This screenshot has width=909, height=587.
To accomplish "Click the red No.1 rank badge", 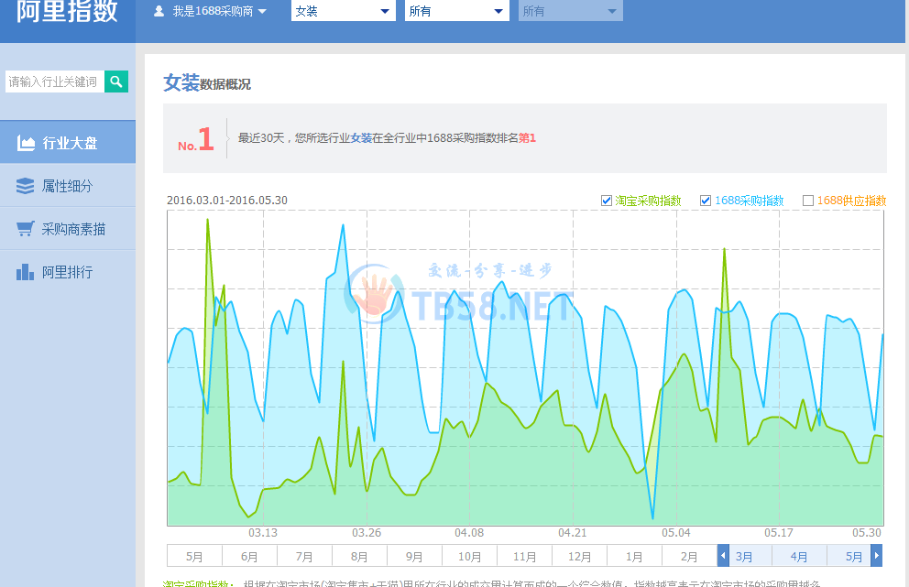I will pos(196,139).
